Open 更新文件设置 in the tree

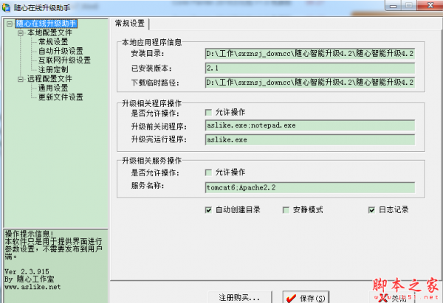[x=61, y=97]
